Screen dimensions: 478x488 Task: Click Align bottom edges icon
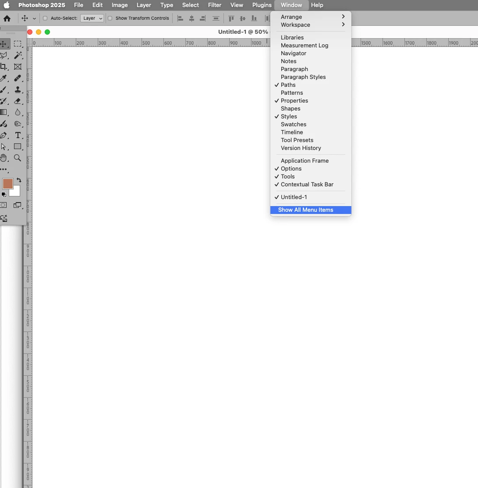pyautogui.click(x=254, y=18)
